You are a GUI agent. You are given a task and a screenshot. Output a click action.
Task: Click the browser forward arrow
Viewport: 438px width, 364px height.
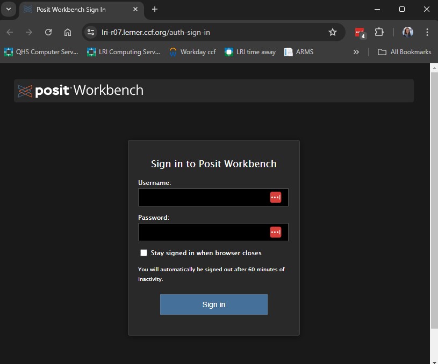[x=29, y=32]
